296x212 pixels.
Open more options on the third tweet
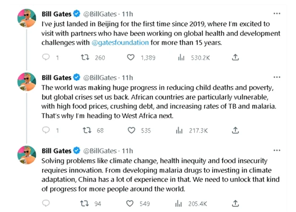coord(277,150)
